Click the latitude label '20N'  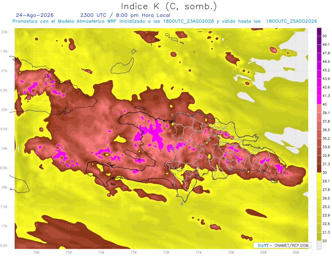point(4,110)
